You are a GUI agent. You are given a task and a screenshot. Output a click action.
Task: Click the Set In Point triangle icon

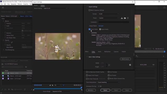click(50, 85)
